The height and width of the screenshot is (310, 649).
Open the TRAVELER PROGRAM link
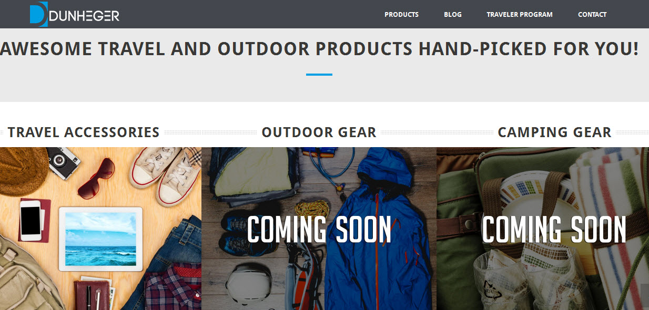click(x=520, y=14)
